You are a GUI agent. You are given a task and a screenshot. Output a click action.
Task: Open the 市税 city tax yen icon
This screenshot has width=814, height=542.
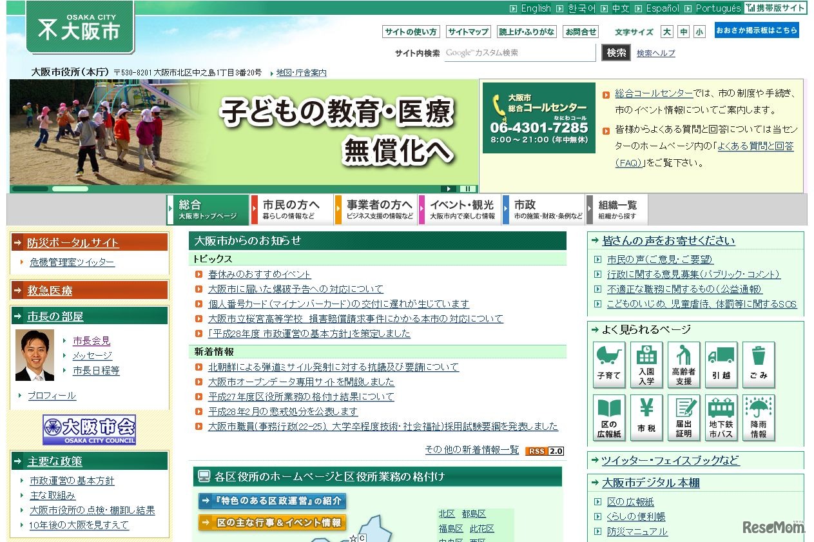(x=646, y=416)
